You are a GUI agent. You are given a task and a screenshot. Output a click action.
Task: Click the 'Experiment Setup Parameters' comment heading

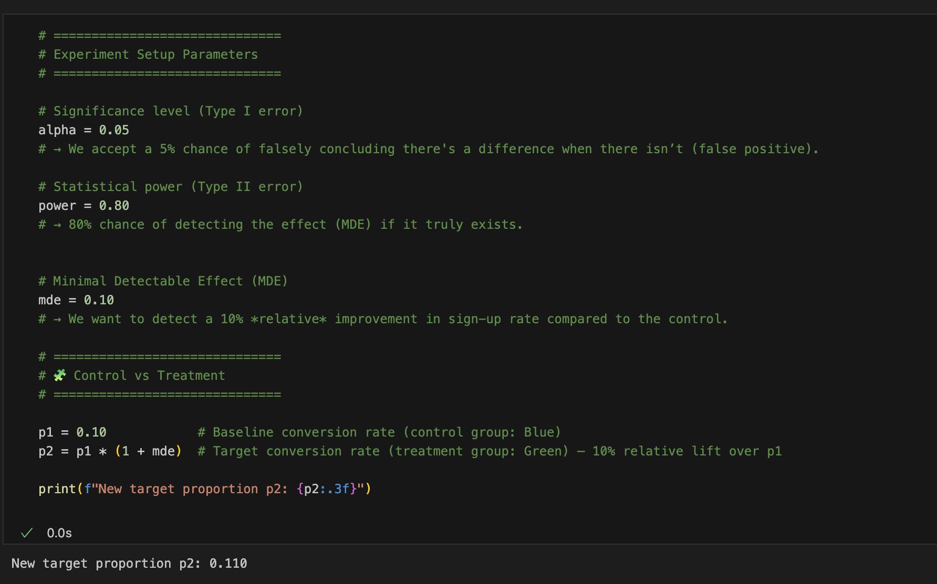tap(155, 55)
